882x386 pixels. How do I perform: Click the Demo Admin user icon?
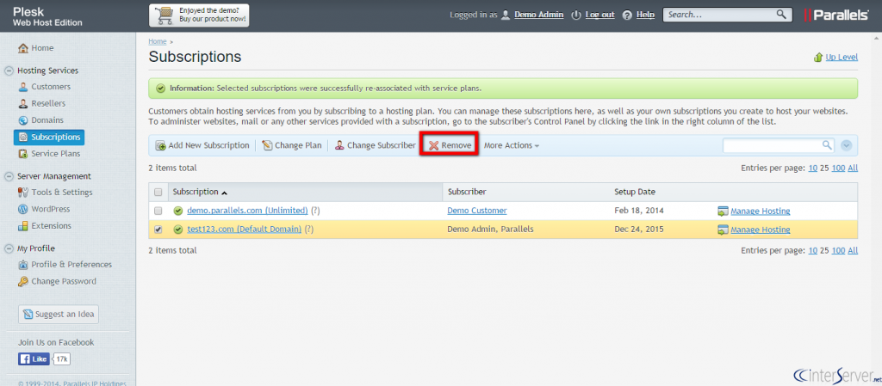[506, 15]
